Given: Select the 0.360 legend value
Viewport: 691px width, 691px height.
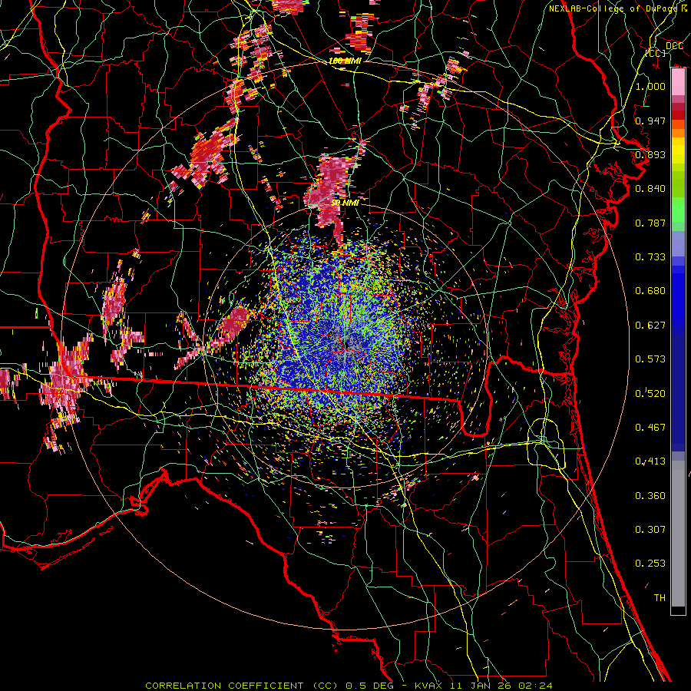Looking at the screenshot, I should 650,495.
